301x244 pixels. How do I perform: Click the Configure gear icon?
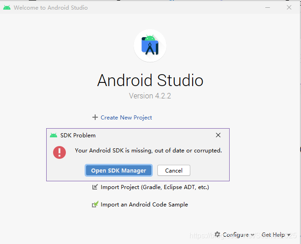point(217,234)
